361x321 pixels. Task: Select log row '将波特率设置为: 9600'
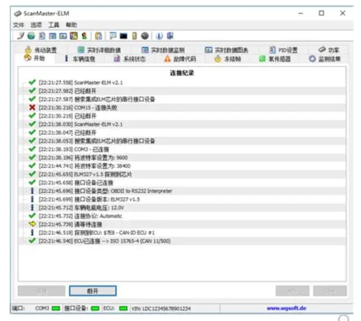pyautogui.click(x=182, y=158)
